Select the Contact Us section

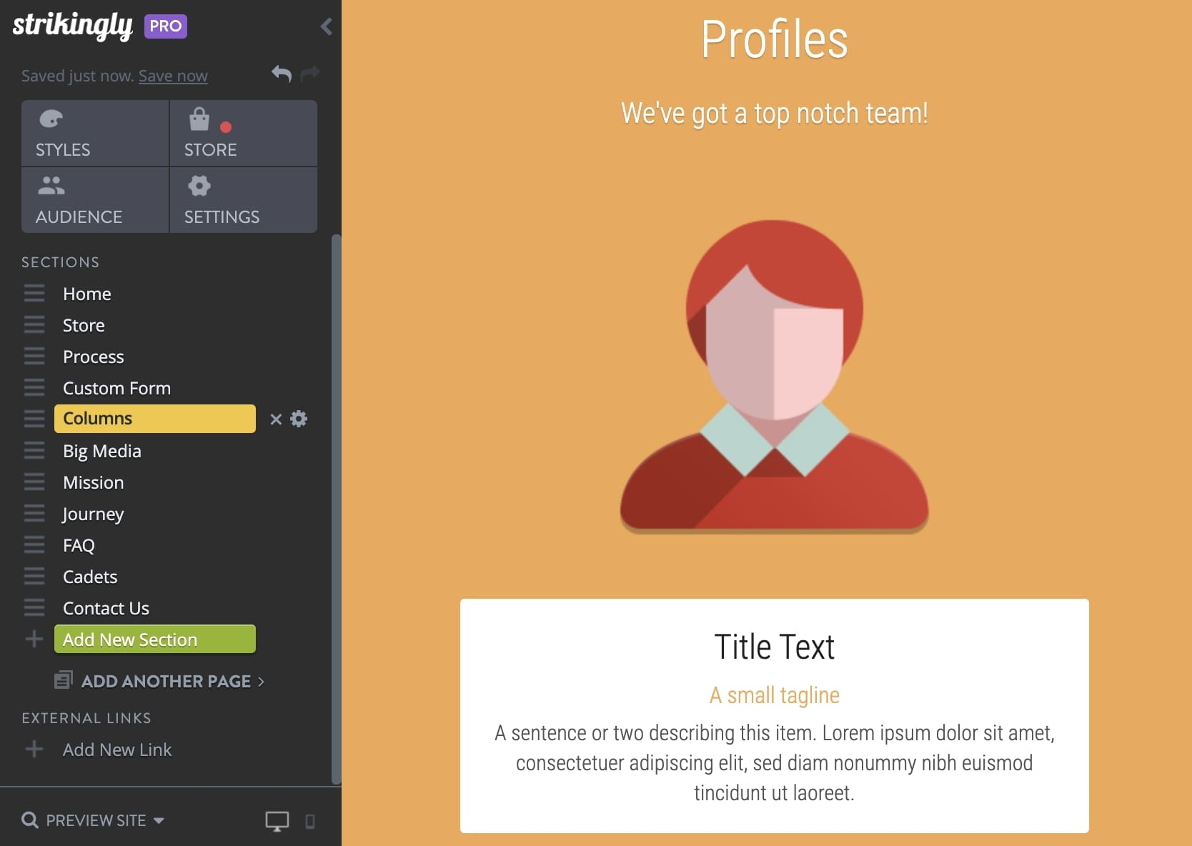(106, 608)
